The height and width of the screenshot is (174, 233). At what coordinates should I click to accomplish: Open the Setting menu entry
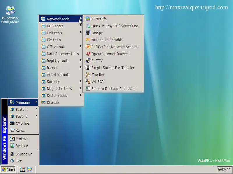23,116
